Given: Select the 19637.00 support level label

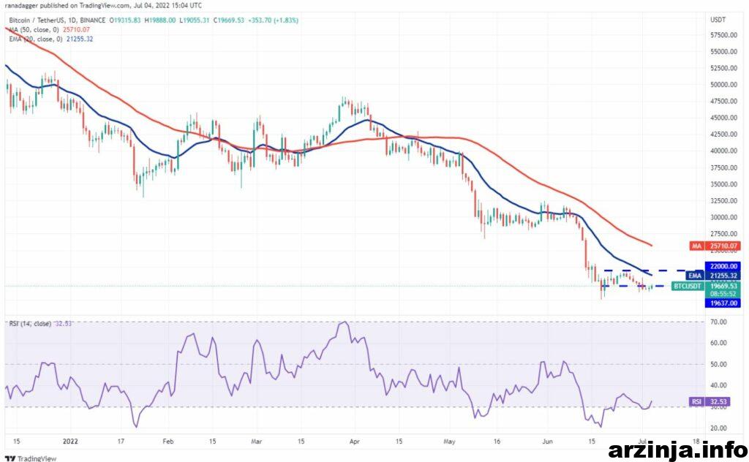Looking at the screenshot, I should (x=723, y=303).
